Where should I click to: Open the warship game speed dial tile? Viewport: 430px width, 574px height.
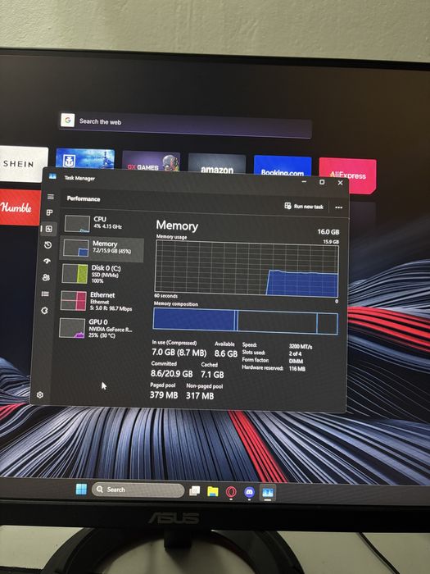click(85, 159)
